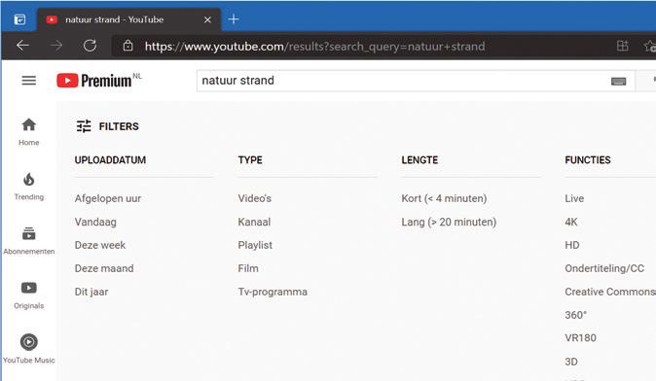656x381 pixels.
Task: Filter type to Playlist
Action: point(255,245)
